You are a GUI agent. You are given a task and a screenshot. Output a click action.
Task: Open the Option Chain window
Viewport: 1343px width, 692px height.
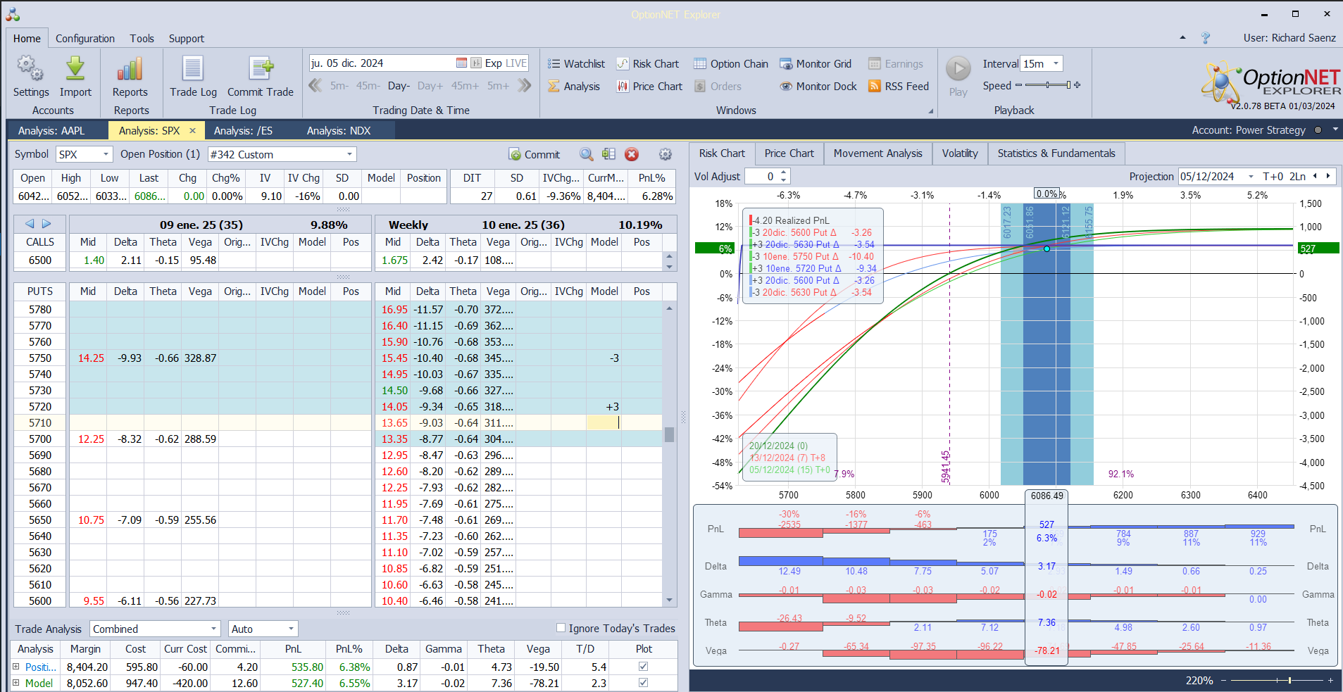731,64
